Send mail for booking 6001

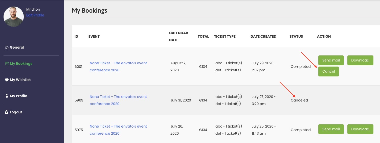click(x=331, y=60)
